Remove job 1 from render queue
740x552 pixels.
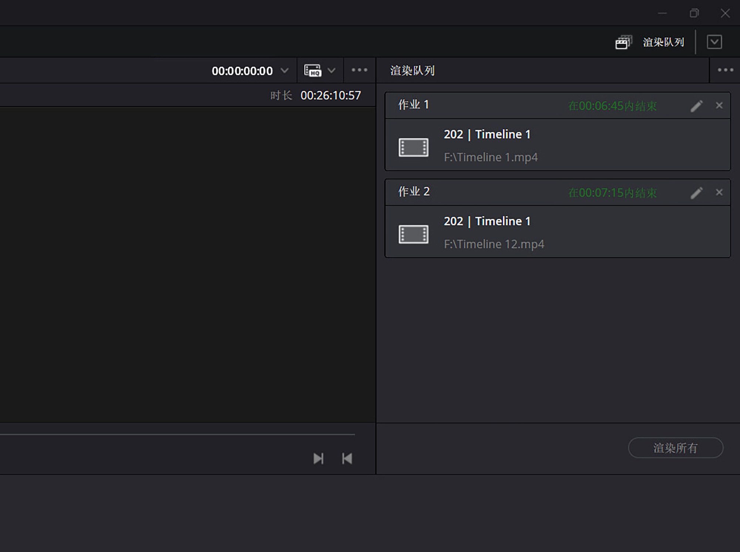point(719,106)
